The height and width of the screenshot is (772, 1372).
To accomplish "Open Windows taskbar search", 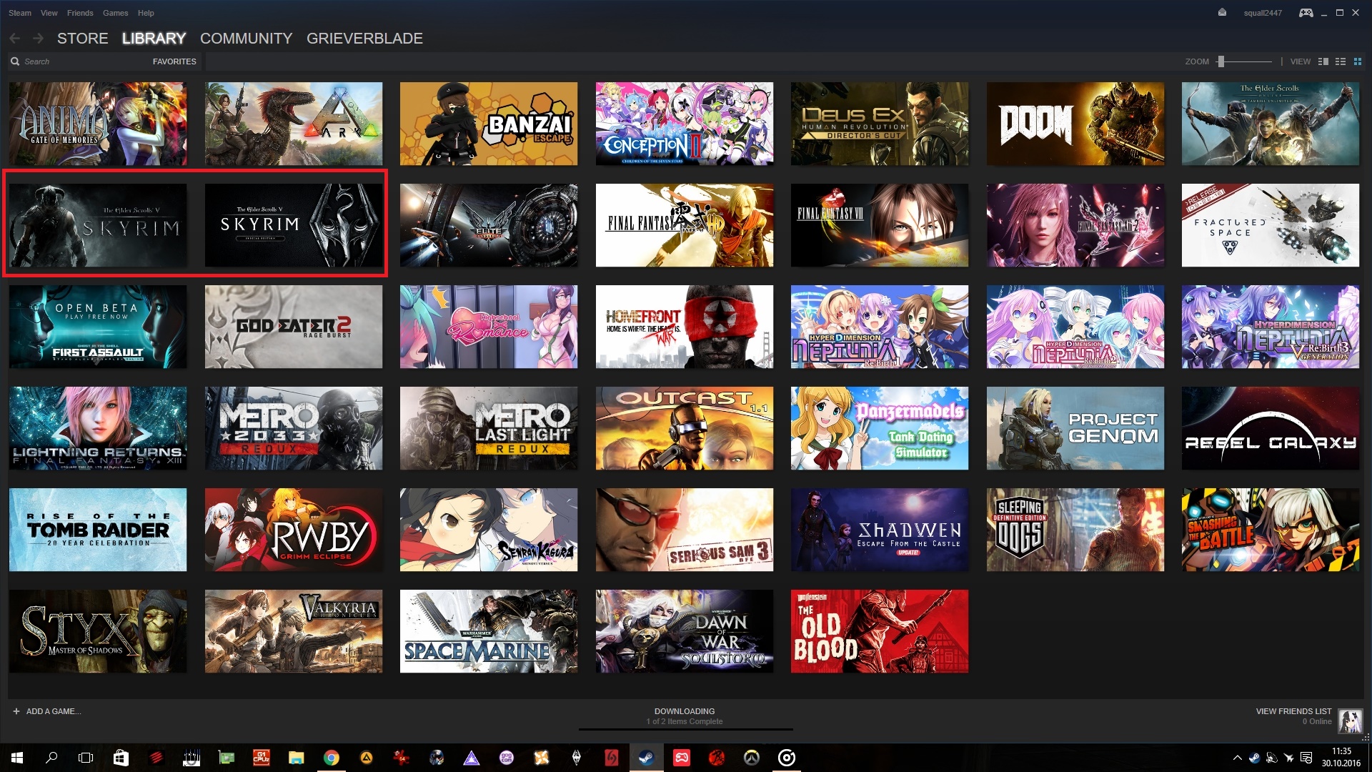I will tap(51, 758).
